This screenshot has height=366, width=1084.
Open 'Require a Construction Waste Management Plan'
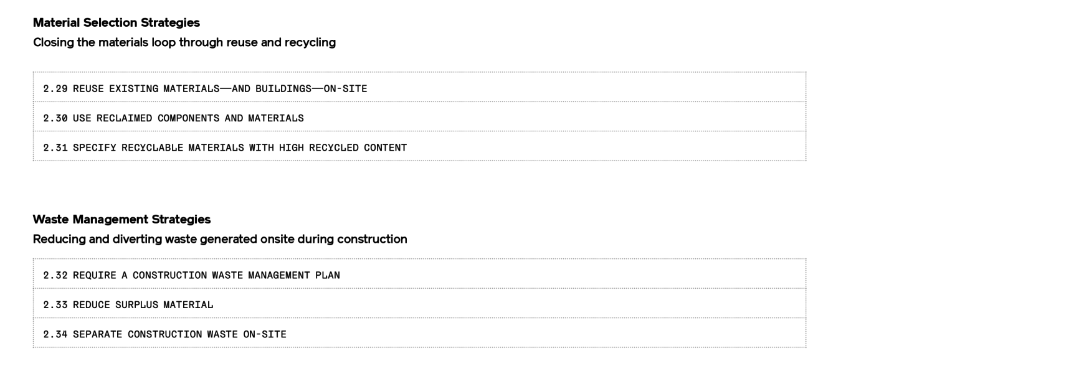click(x=419, y=274)
